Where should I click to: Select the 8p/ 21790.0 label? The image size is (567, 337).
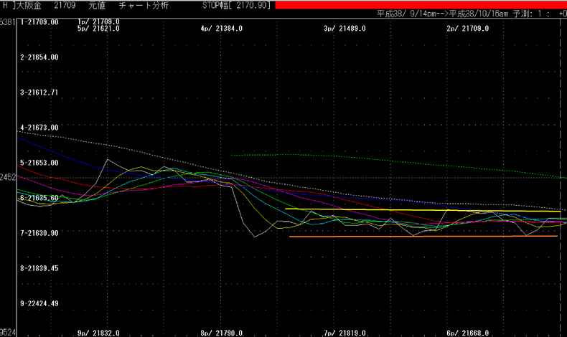click(x=222, y=333)
